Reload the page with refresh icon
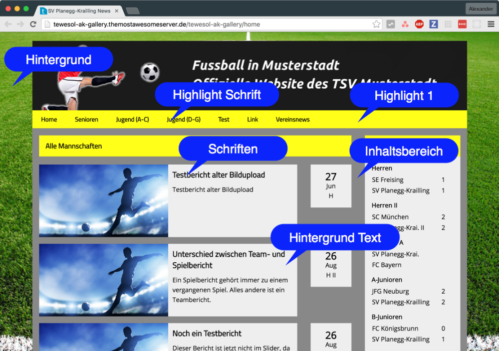The width and height of the screenshot is (499, 351). click(x=33, y=24)
